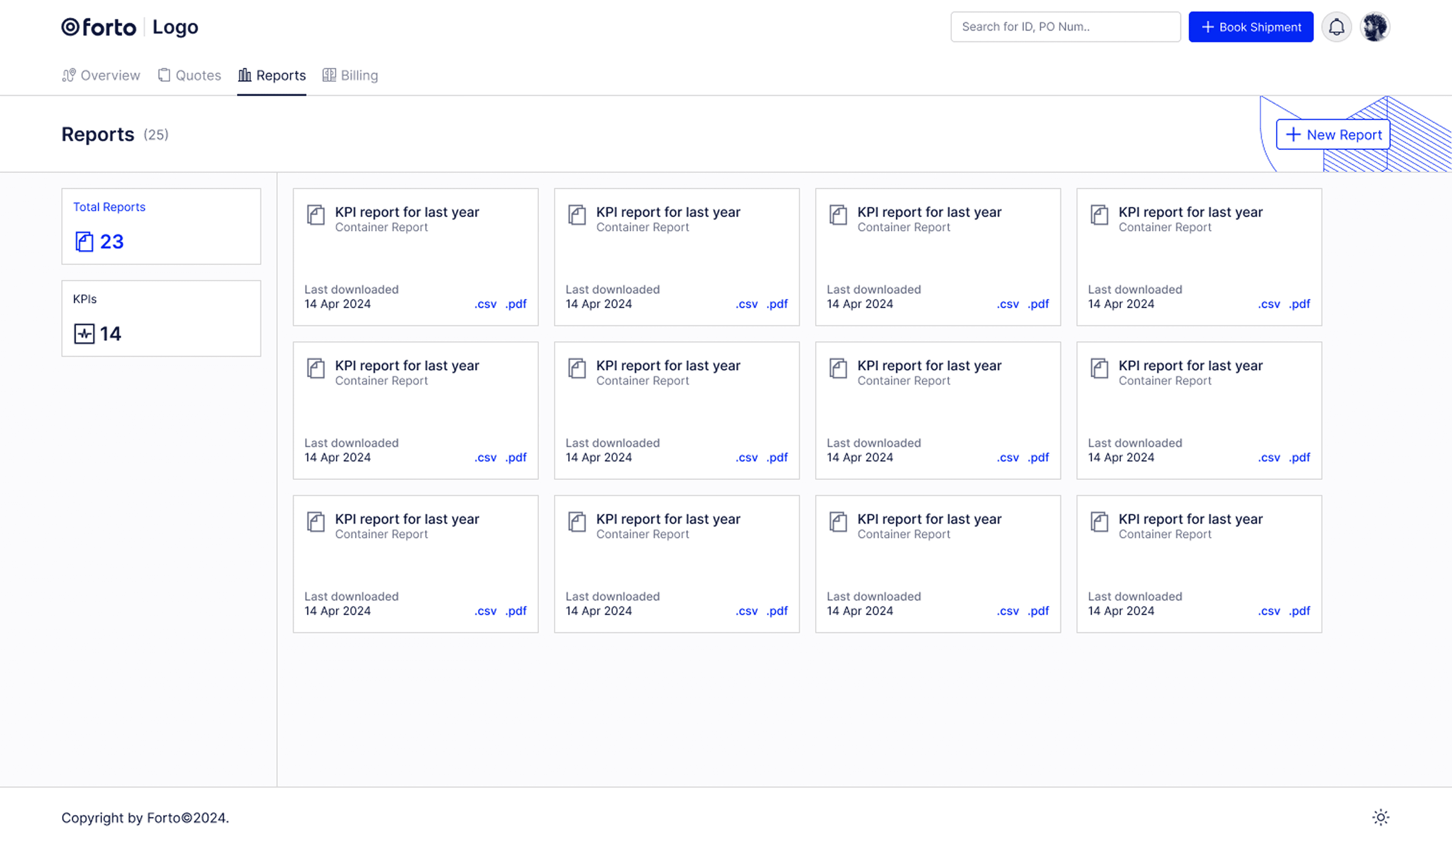Toggle the light/dark theme sun icon
Screen dimensions: 1452x848
pyautogui.click(x=1381, y=817)
